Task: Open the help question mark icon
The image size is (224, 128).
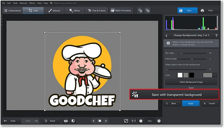Action: pos(216,35)
